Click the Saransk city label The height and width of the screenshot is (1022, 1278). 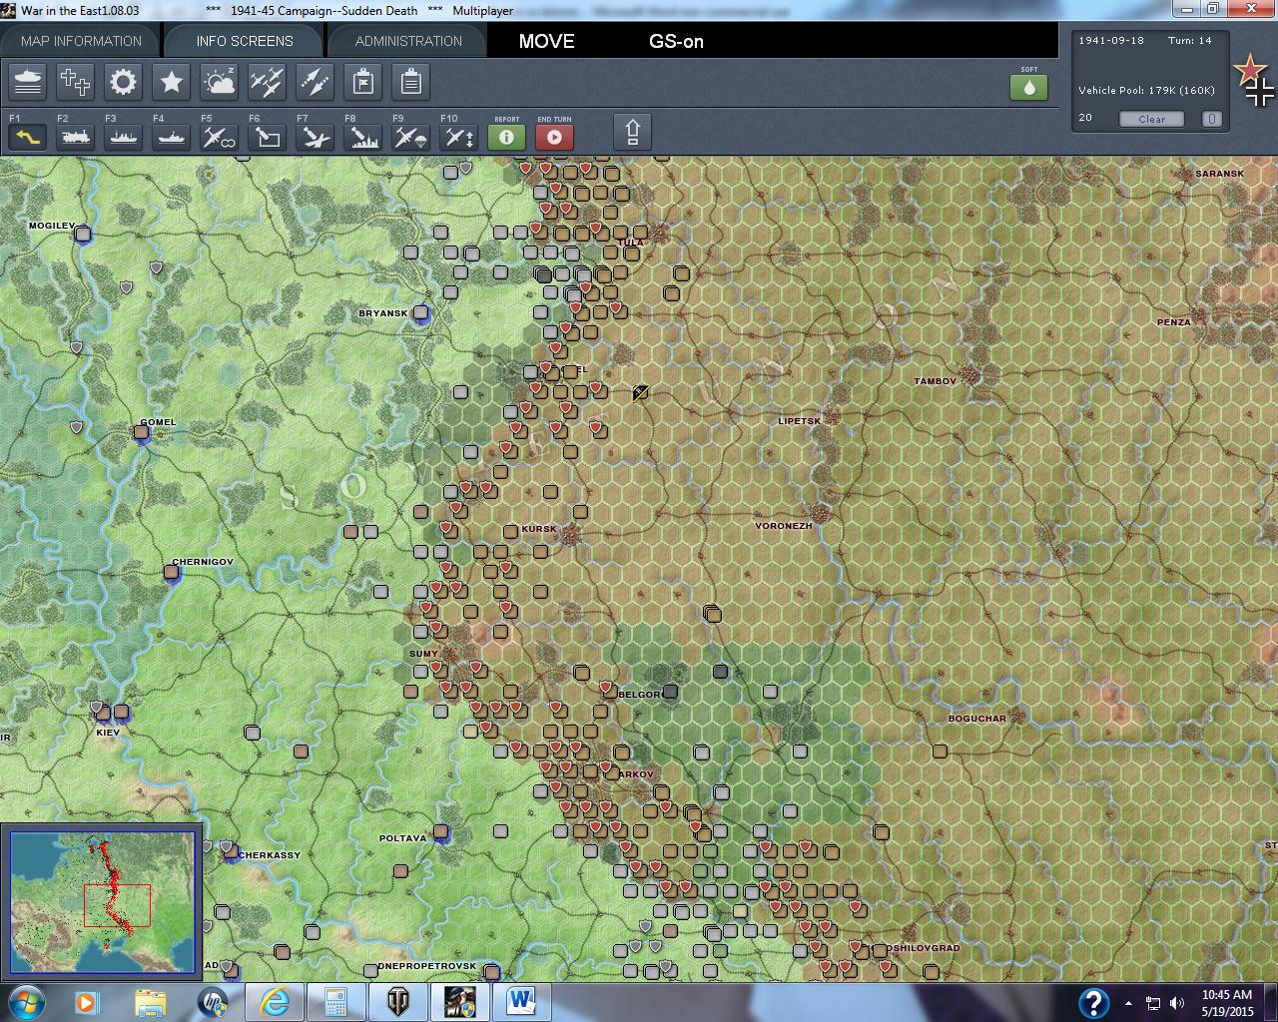tap(1220, 174)
